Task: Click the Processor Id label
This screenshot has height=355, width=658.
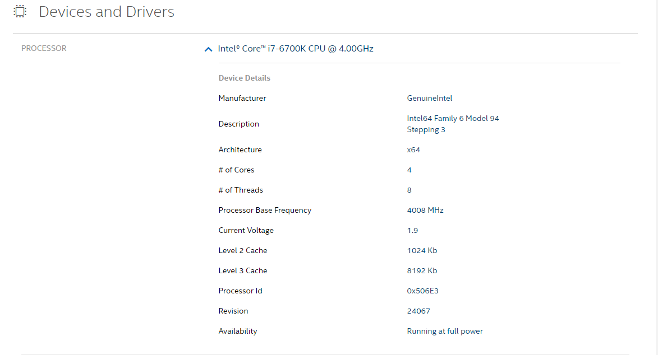Action: 240,291
